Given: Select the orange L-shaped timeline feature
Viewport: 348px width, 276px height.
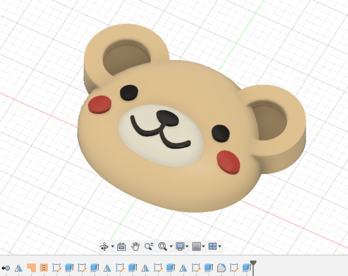Looking at the screenshot, I should 31,268.
